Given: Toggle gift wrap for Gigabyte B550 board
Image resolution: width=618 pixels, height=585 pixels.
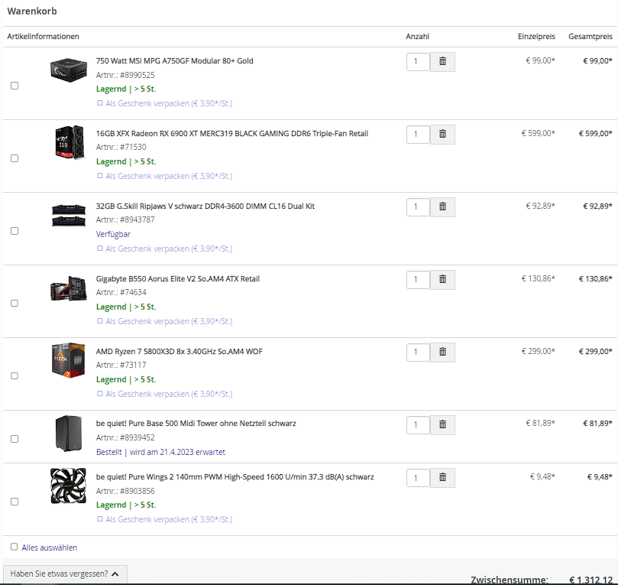Looking at the screenshot, I should coord(100,321).
